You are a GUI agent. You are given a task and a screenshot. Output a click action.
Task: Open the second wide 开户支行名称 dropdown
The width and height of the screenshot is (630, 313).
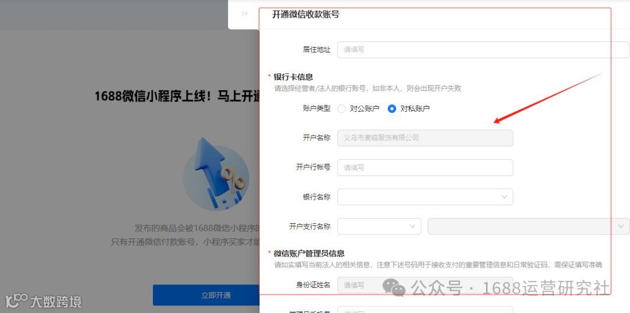528,226
